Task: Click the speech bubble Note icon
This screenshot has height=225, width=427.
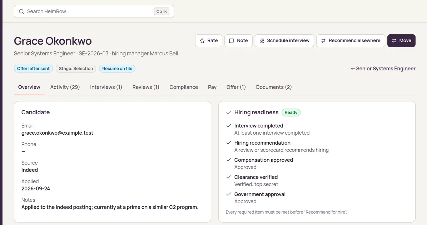Action: coord(232,41)
